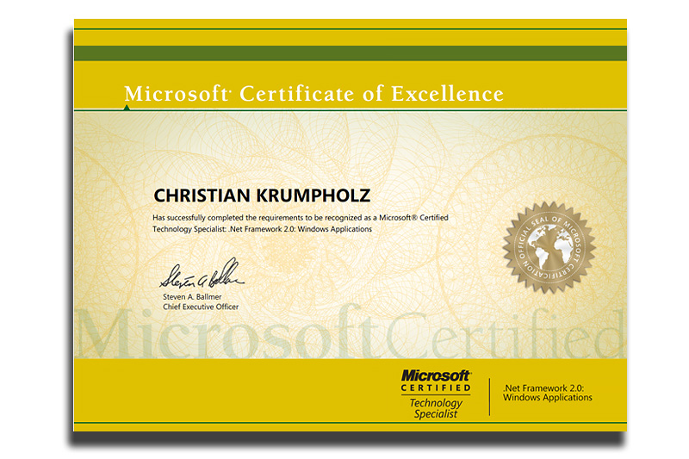Click the Microsoft logo in the footer
The image size is (689, 459).
[x=435, y=375]
